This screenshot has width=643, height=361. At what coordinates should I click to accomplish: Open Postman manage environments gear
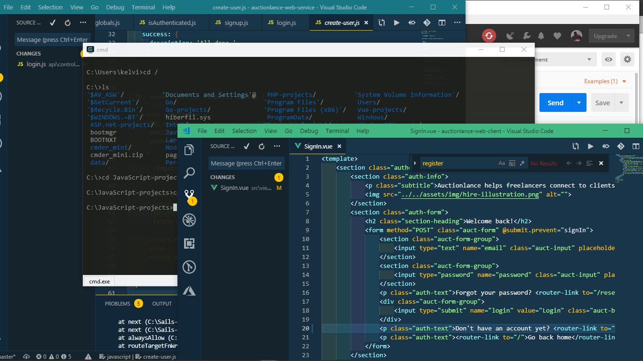627,60
